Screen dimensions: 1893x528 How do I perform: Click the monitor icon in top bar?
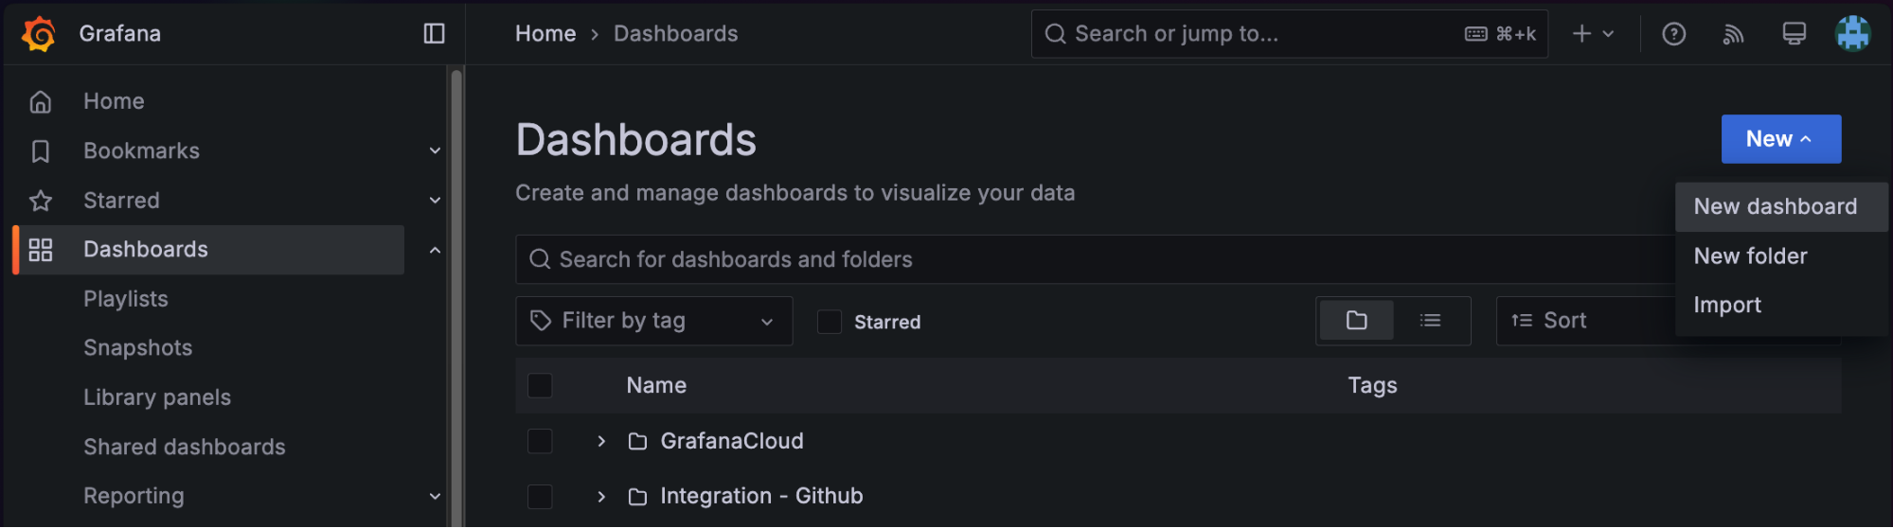coord(1794,34)
